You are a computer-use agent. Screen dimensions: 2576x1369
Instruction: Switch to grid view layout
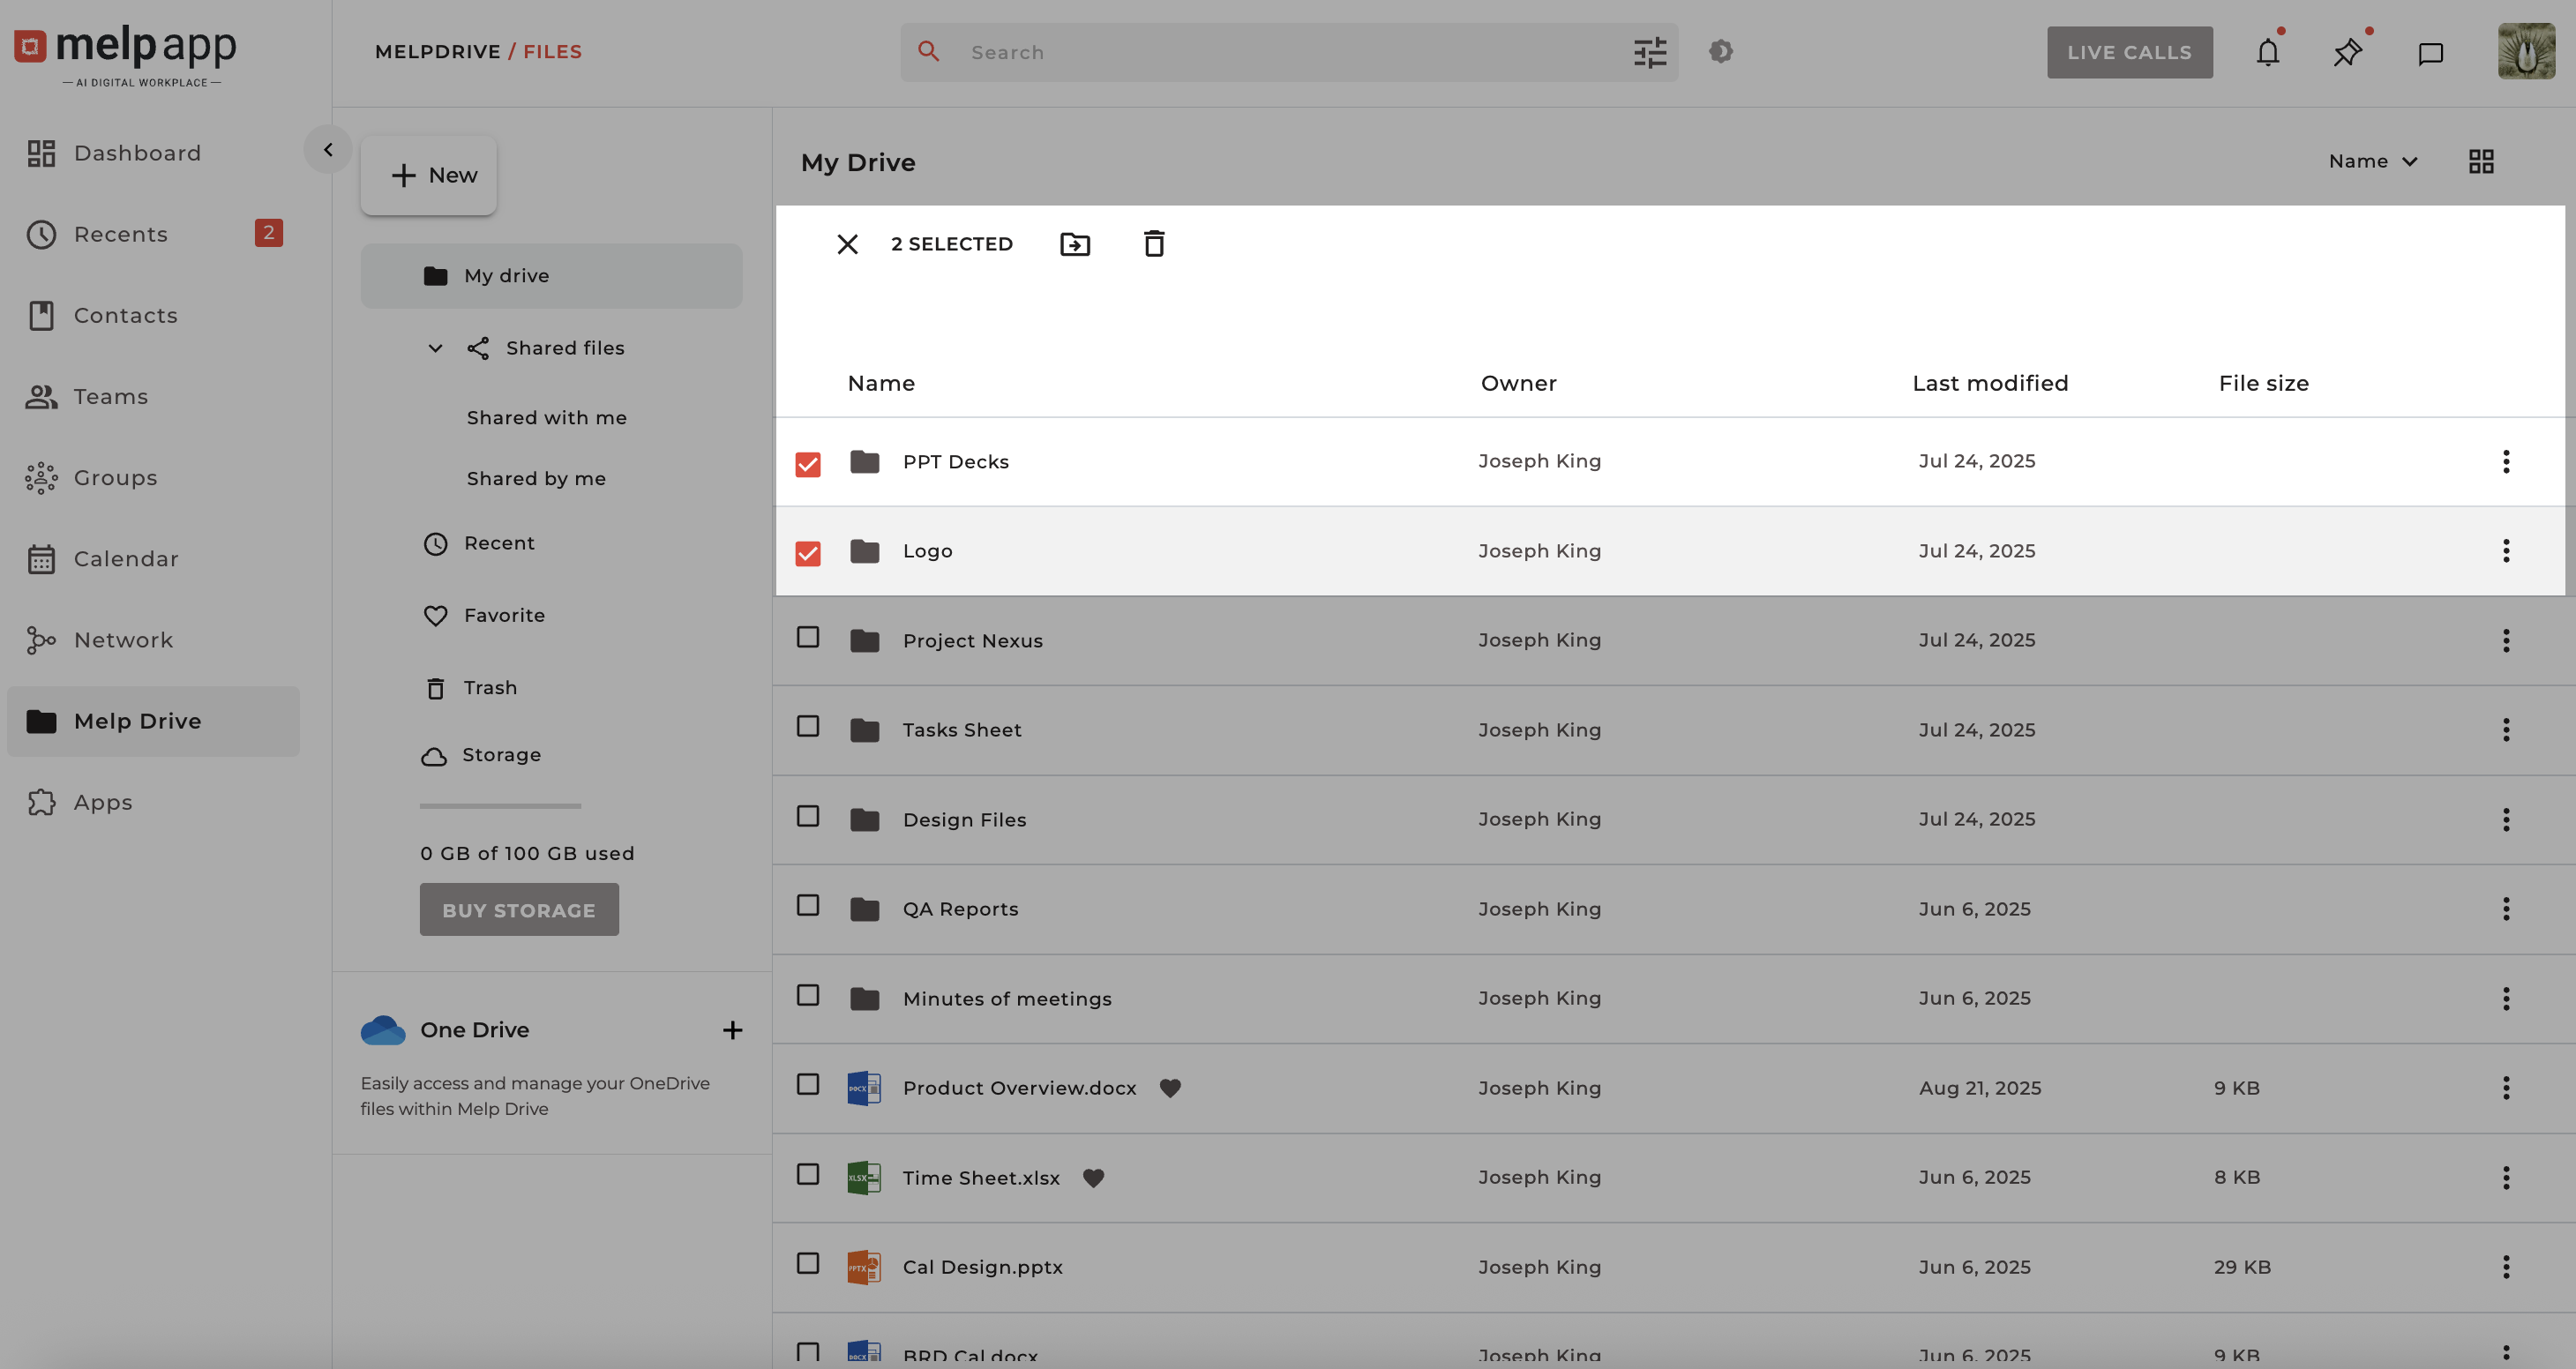tap(2481, 162)
